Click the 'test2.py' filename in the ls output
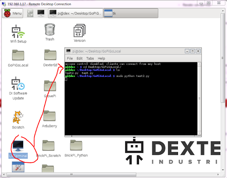 (72, 73)
